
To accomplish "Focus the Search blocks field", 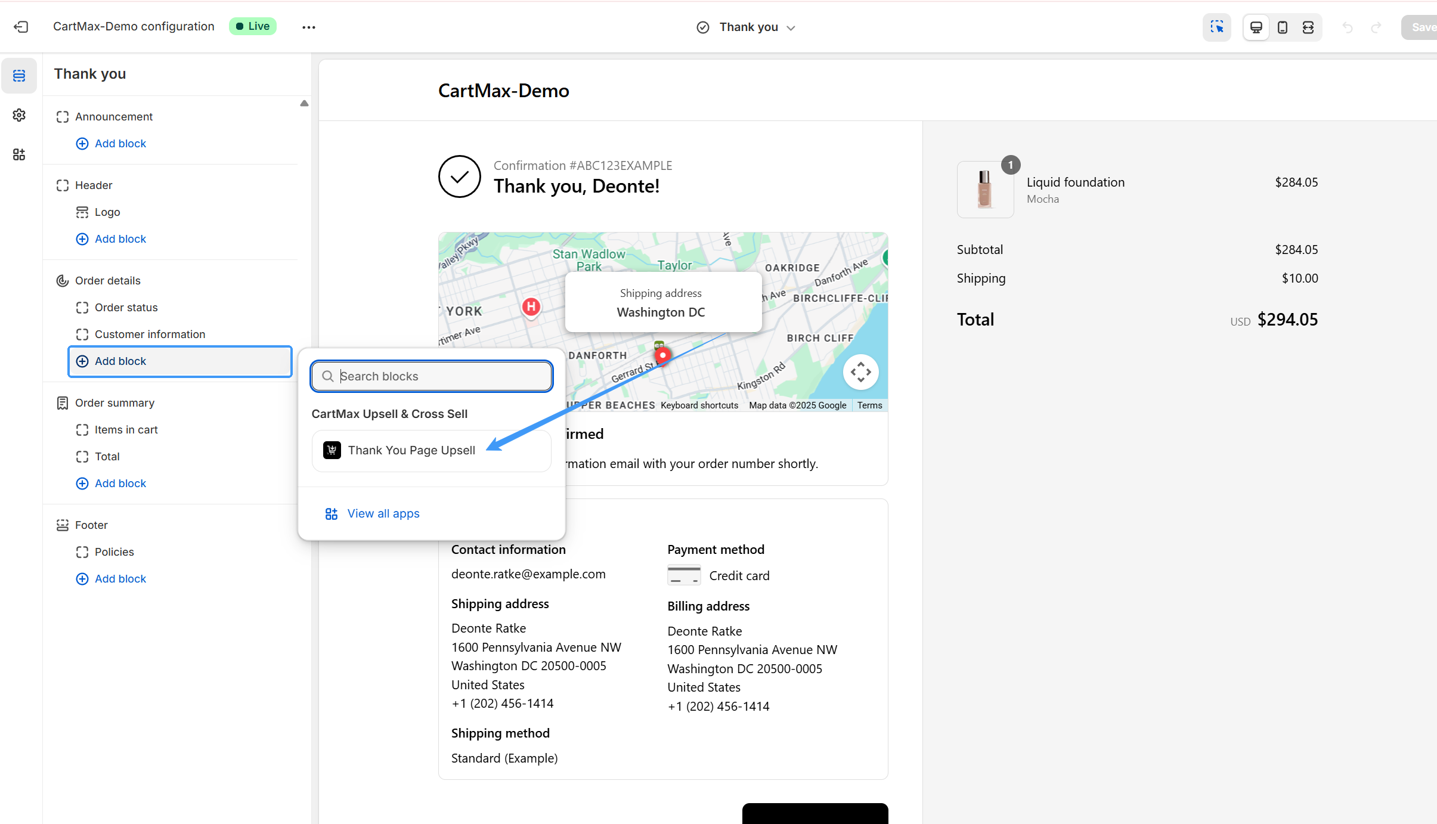I will tap(432, 376).
